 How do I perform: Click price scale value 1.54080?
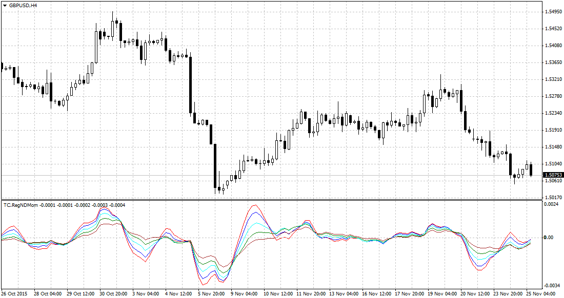coord(553,46)
